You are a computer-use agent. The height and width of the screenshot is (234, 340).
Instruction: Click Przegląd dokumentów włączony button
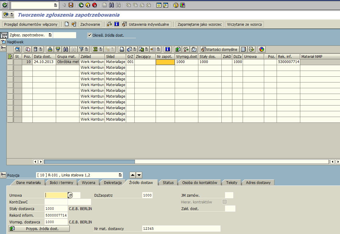pos(31,24)
